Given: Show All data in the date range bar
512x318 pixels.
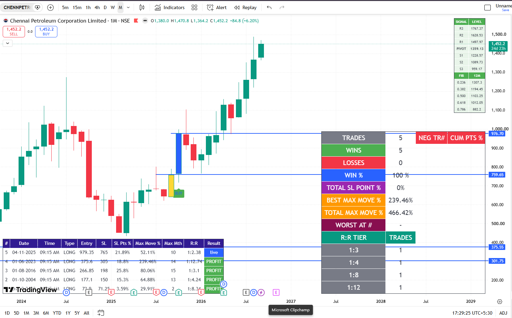Looking at the screenshot, I should coord(86,313).
